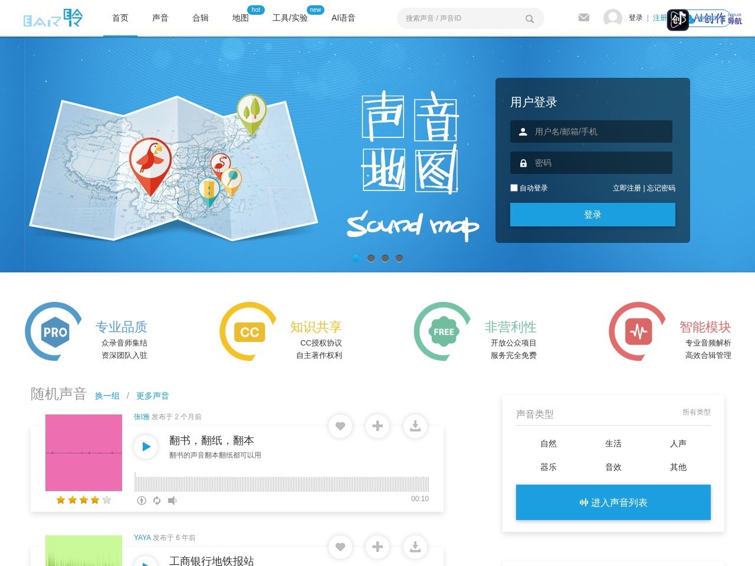Click the flamingo map pin
The image size is (755, 566).
(x=221, y=166)
